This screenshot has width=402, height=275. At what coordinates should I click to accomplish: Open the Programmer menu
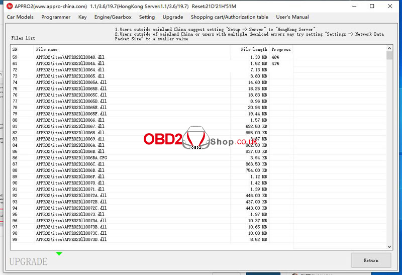tap(56, 17)
